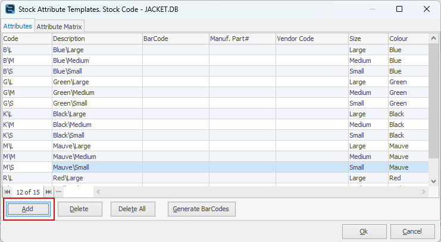Click Size cell in Blue\Small row
This screenshot has height=242, width=441.
click(x=368, y=71)
